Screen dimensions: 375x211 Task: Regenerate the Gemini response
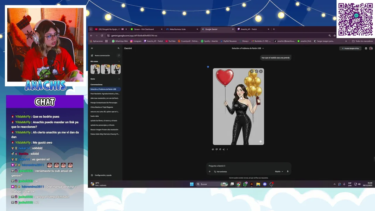(x=220, y=149)
